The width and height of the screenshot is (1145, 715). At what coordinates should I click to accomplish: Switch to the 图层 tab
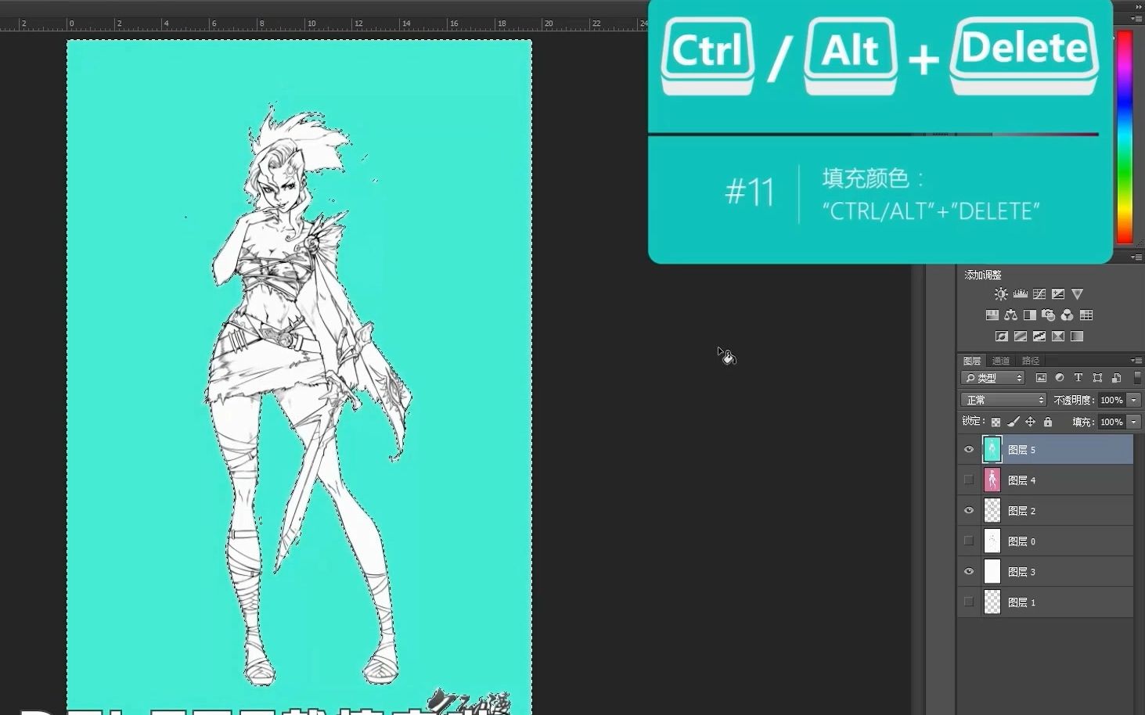[x=972, y=361]
